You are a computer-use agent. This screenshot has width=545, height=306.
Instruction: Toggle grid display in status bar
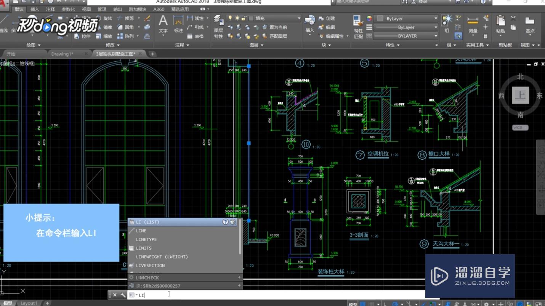pos(362,304)
